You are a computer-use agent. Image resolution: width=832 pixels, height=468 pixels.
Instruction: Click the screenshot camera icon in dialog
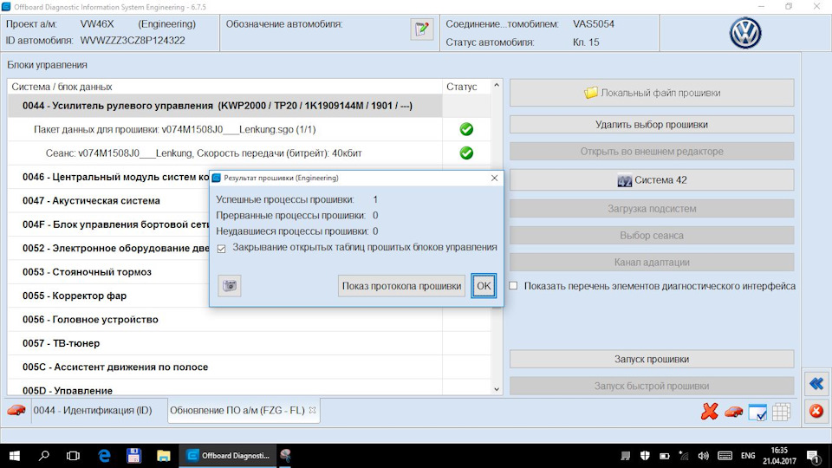(x=229, y=286)
